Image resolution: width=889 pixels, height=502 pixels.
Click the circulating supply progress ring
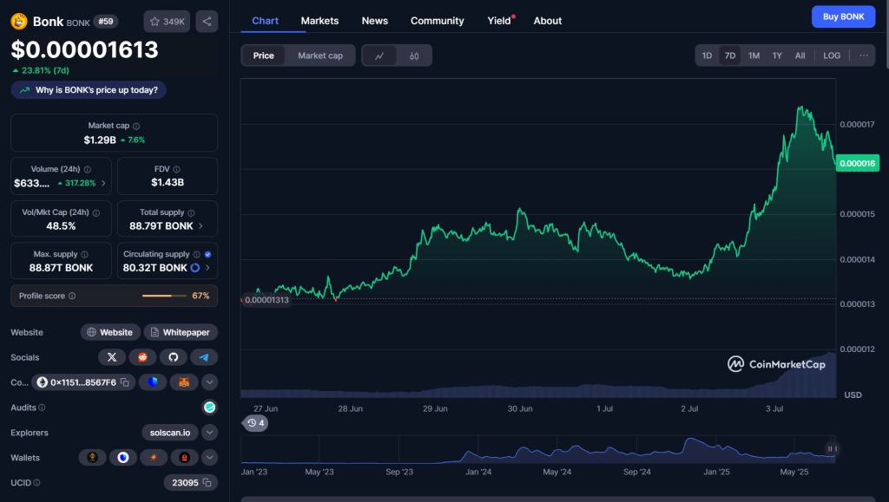[x=195, y=268]
